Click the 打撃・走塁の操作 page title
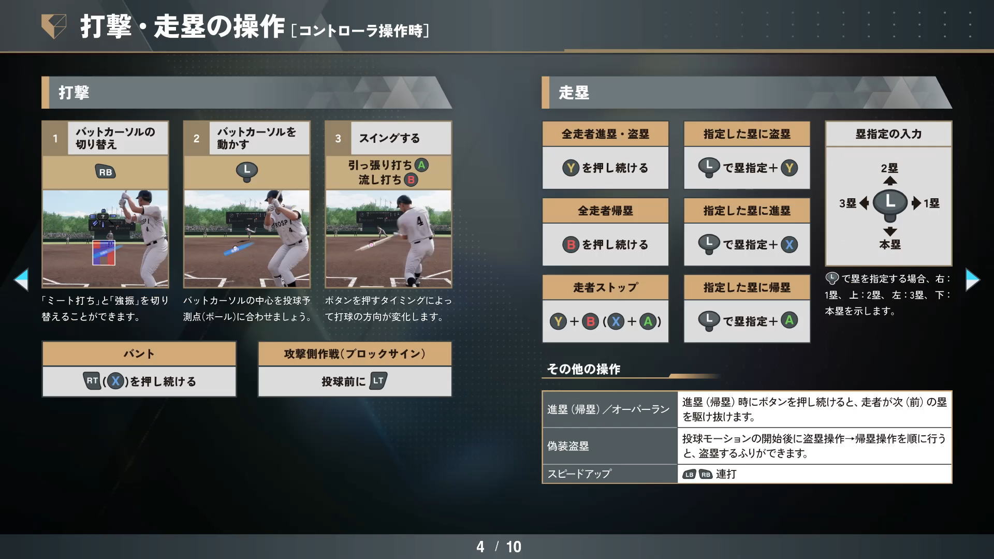Image resolution: width=994 pixels, height=559 pixels. click(x=182, y=26)
